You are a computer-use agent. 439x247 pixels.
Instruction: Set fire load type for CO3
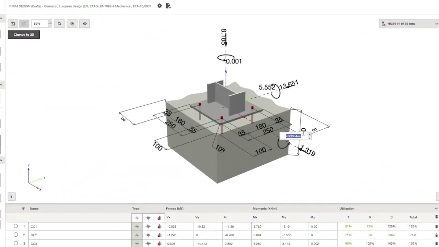(159, 244)
